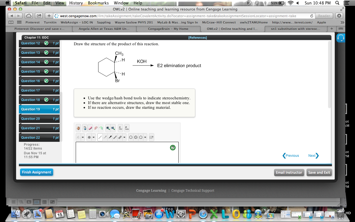Open the bond type dropdown arrow
Image resolution: width=355 pixels, height=222 pixels.
(124, 137)
